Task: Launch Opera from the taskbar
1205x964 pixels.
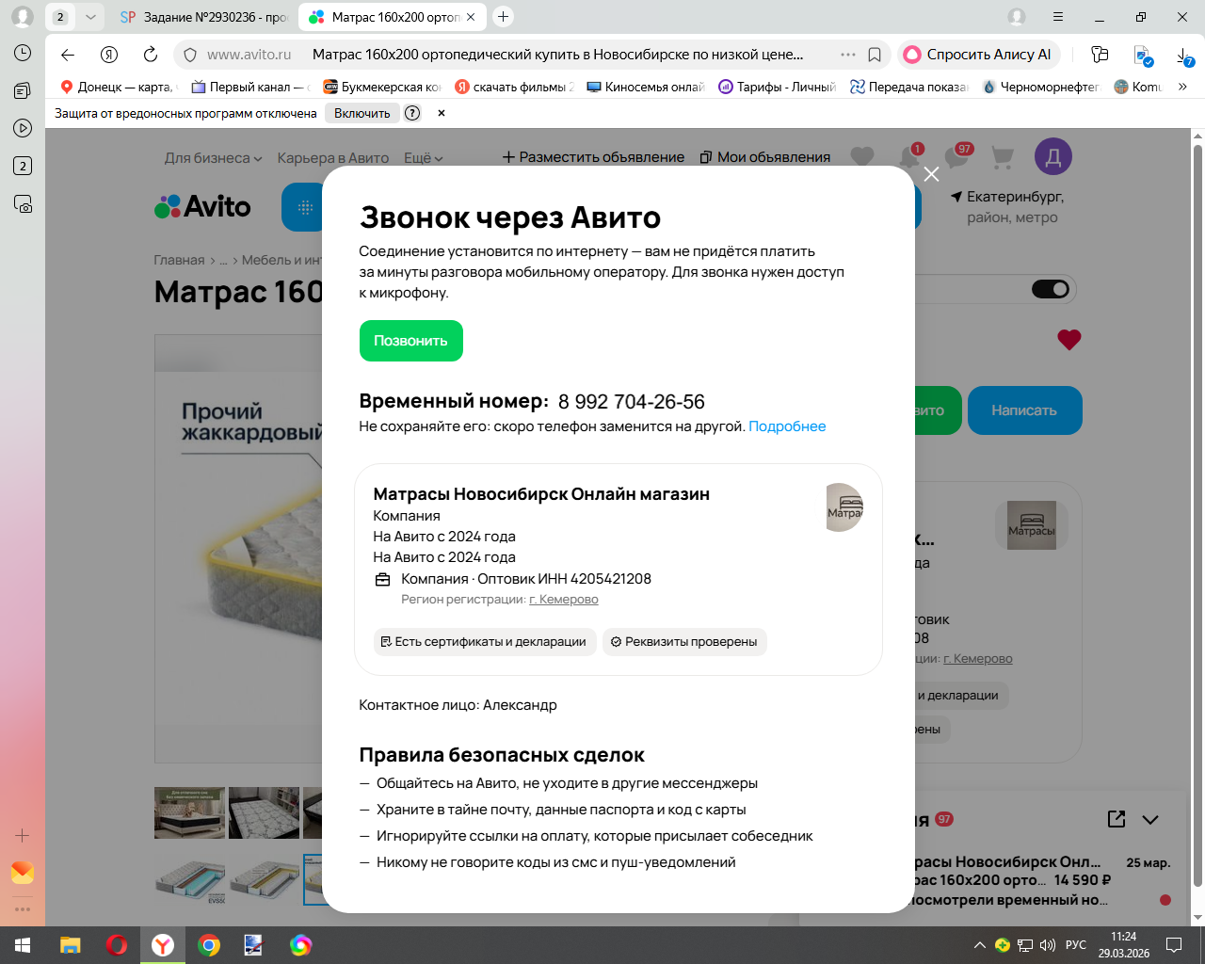Action: point(117,945)
